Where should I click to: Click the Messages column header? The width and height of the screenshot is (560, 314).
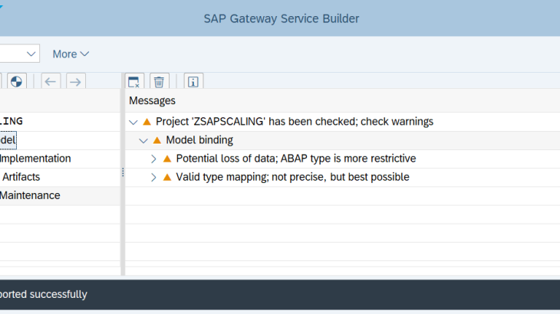coord(152,100)
